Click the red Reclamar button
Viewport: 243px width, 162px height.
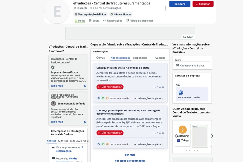coord(203,4)
